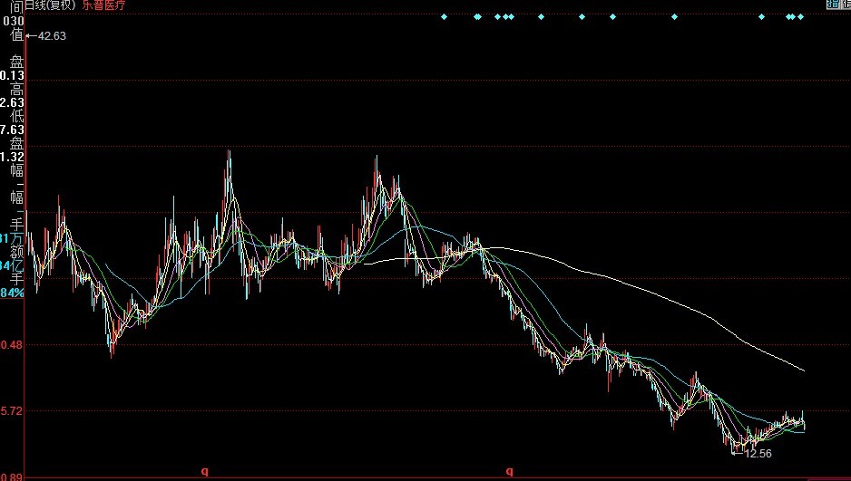851x481 pixels.
Task: Click the small button in the top-right corner
Action: pos(838,5)
